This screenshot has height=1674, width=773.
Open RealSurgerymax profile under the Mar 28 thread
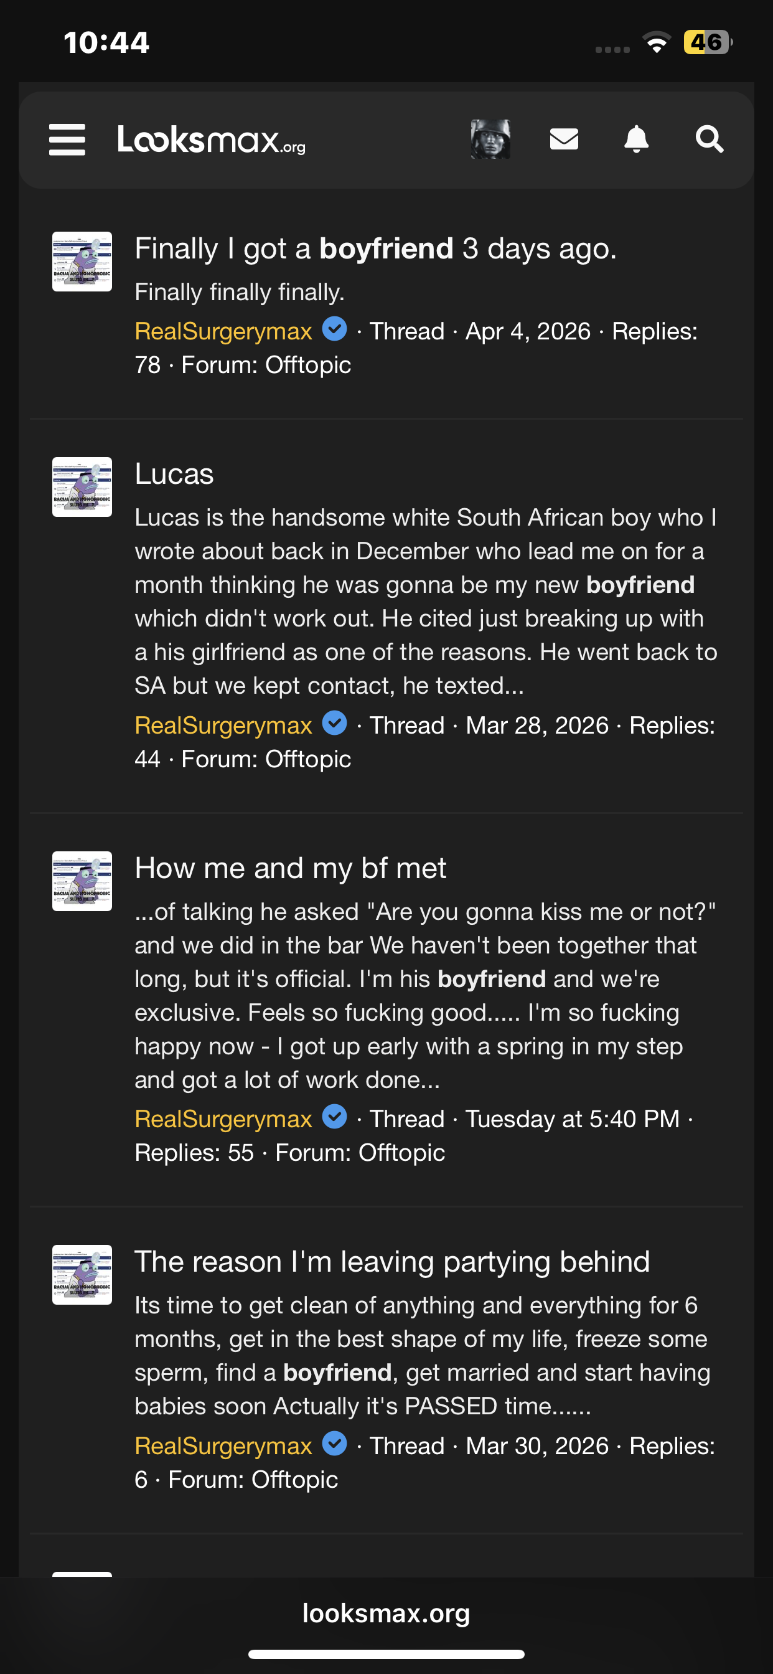223,726
